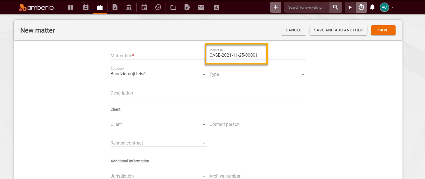
Task: Start the timer with the play icon
Action: coord(351,7)
